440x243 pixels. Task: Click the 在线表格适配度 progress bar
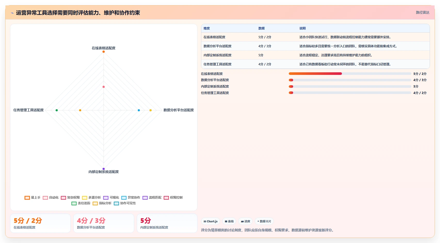pyautogui.click(x=350, y=74)
